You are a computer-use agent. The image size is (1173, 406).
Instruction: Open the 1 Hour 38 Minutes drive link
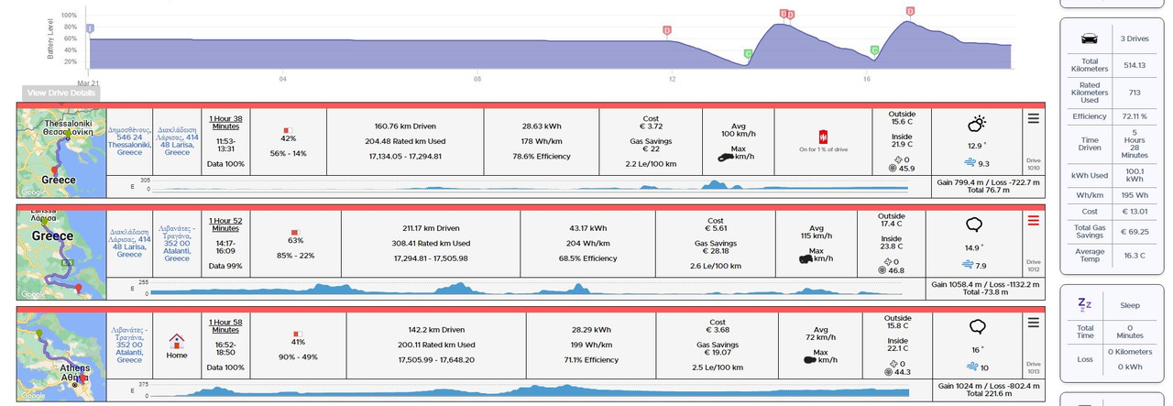tap(225, 122)
